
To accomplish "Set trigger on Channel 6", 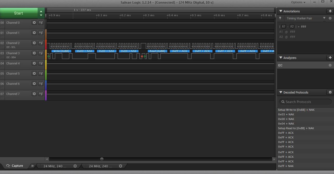I will [x=41, y=84].
